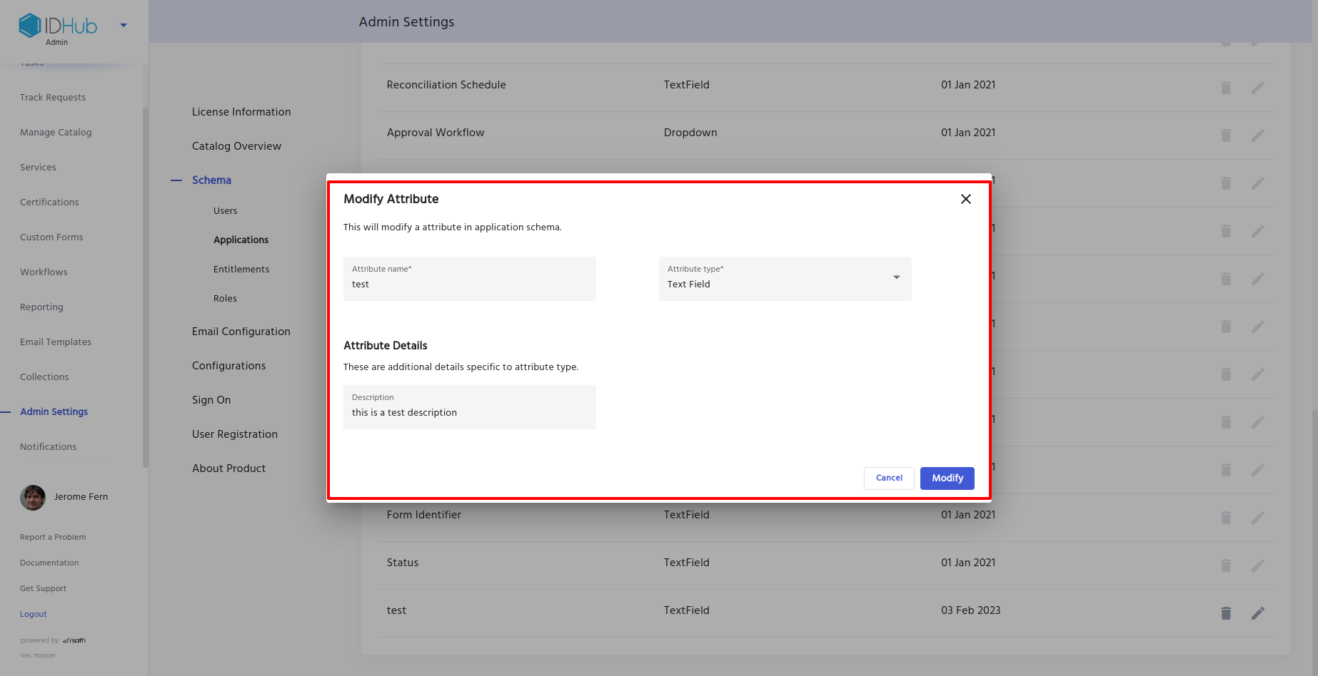Focus the Description text field
The image size is (1318, 676).
(x=469, y=412)
